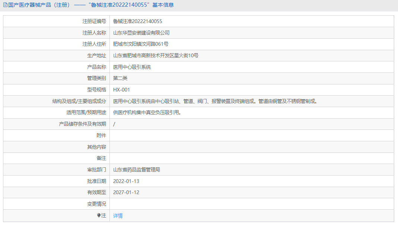The width and height of the screenshot is (398, 225).
Task: Select 山东省肥城市高新技术开发区星火街10号 text
Action: [156, 55]
